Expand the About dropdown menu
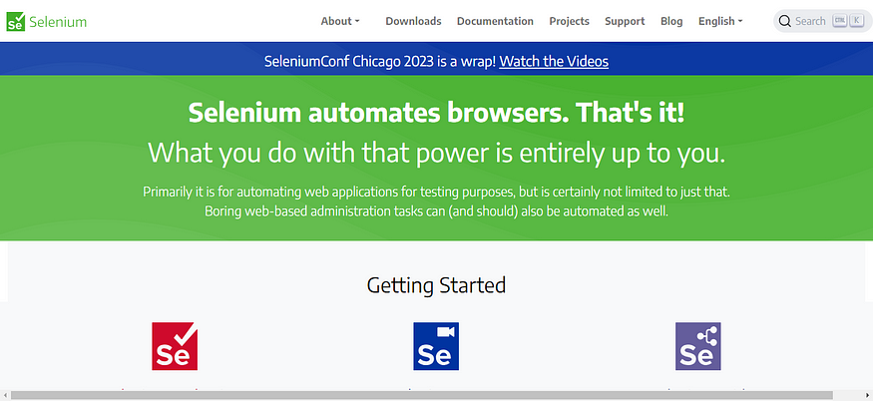Viewport: 873px width, 401px height. coord(340,21)
